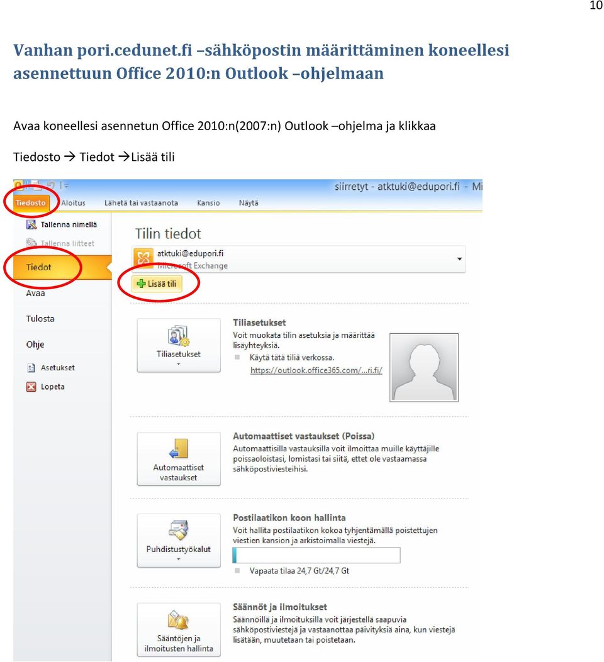Open the outlook.office365.com link
The image size is (604, 662).
pos(316,370)
